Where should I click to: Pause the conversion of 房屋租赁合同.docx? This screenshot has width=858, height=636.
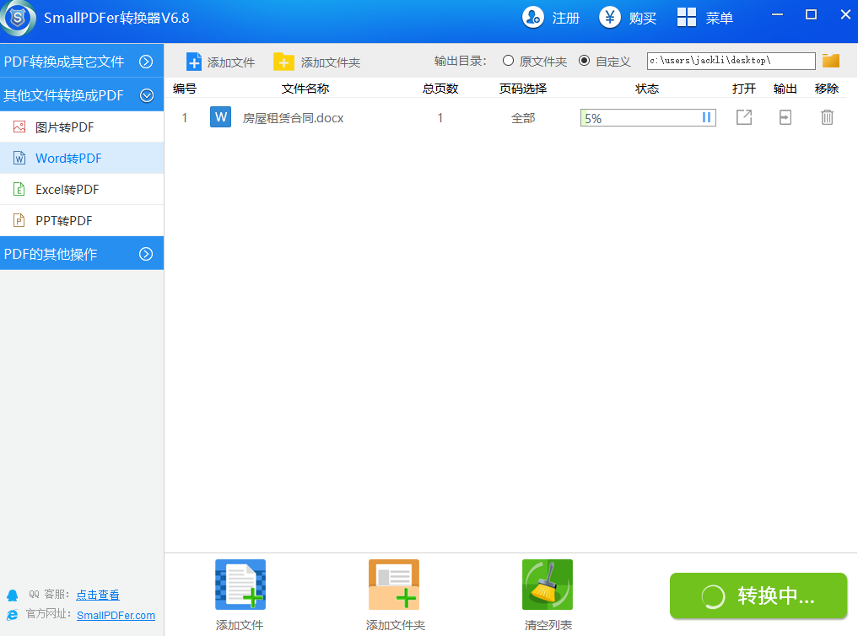(x=705, y=117)
